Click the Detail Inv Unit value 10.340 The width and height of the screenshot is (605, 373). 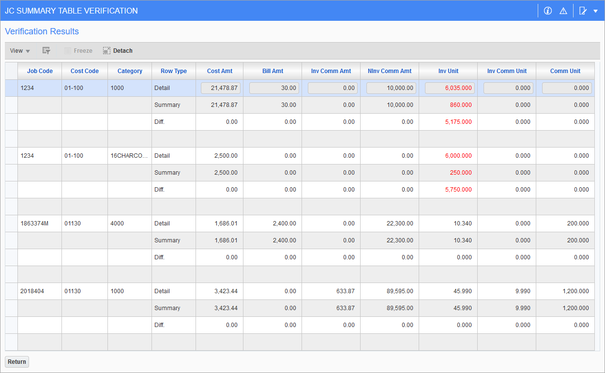[x=462, y=224]
